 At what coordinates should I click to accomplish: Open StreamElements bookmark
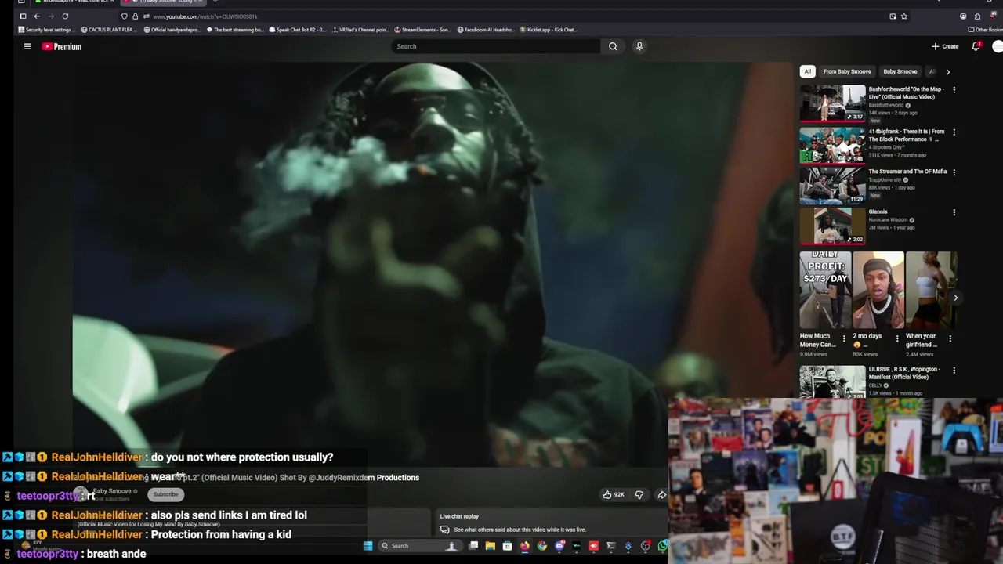[x=423, y=30]
